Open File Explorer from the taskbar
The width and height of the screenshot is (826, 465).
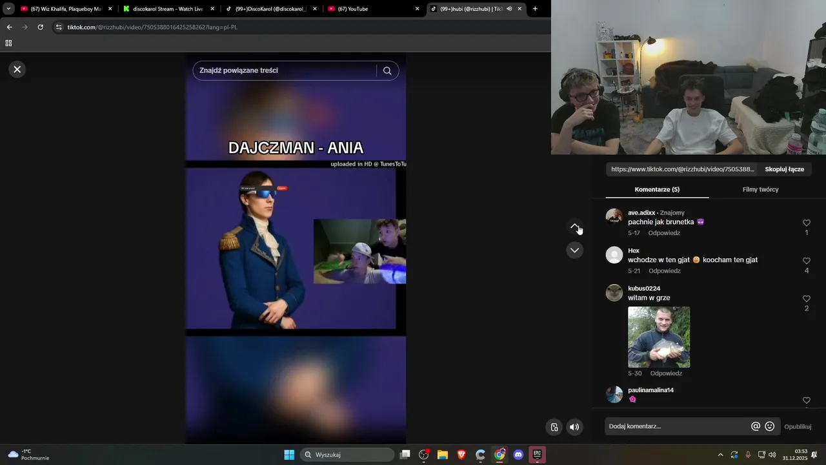[x=443, y=455]
